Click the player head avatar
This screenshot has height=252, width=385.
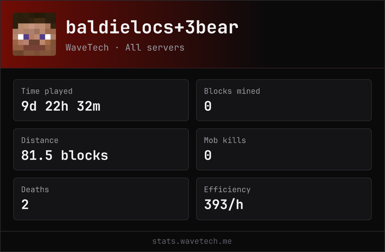(x=34, y=34)
